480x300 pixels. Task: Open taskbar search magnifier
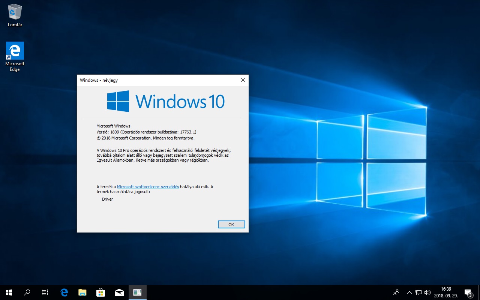click(27, 292)
